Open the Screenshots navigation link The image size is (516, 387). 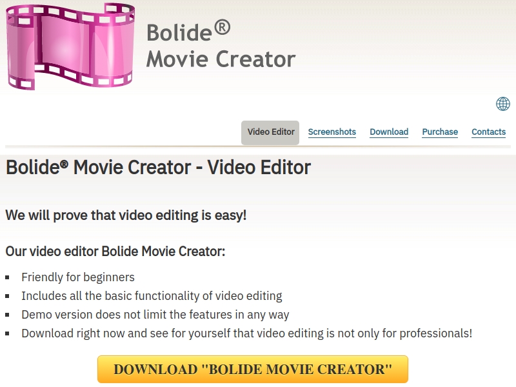click(332, 132)
